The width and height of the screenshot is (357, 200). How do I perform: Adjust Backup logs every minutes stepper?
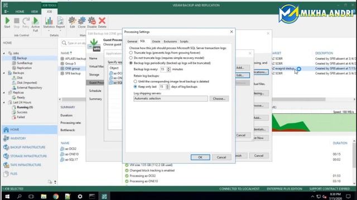(168, 69)
